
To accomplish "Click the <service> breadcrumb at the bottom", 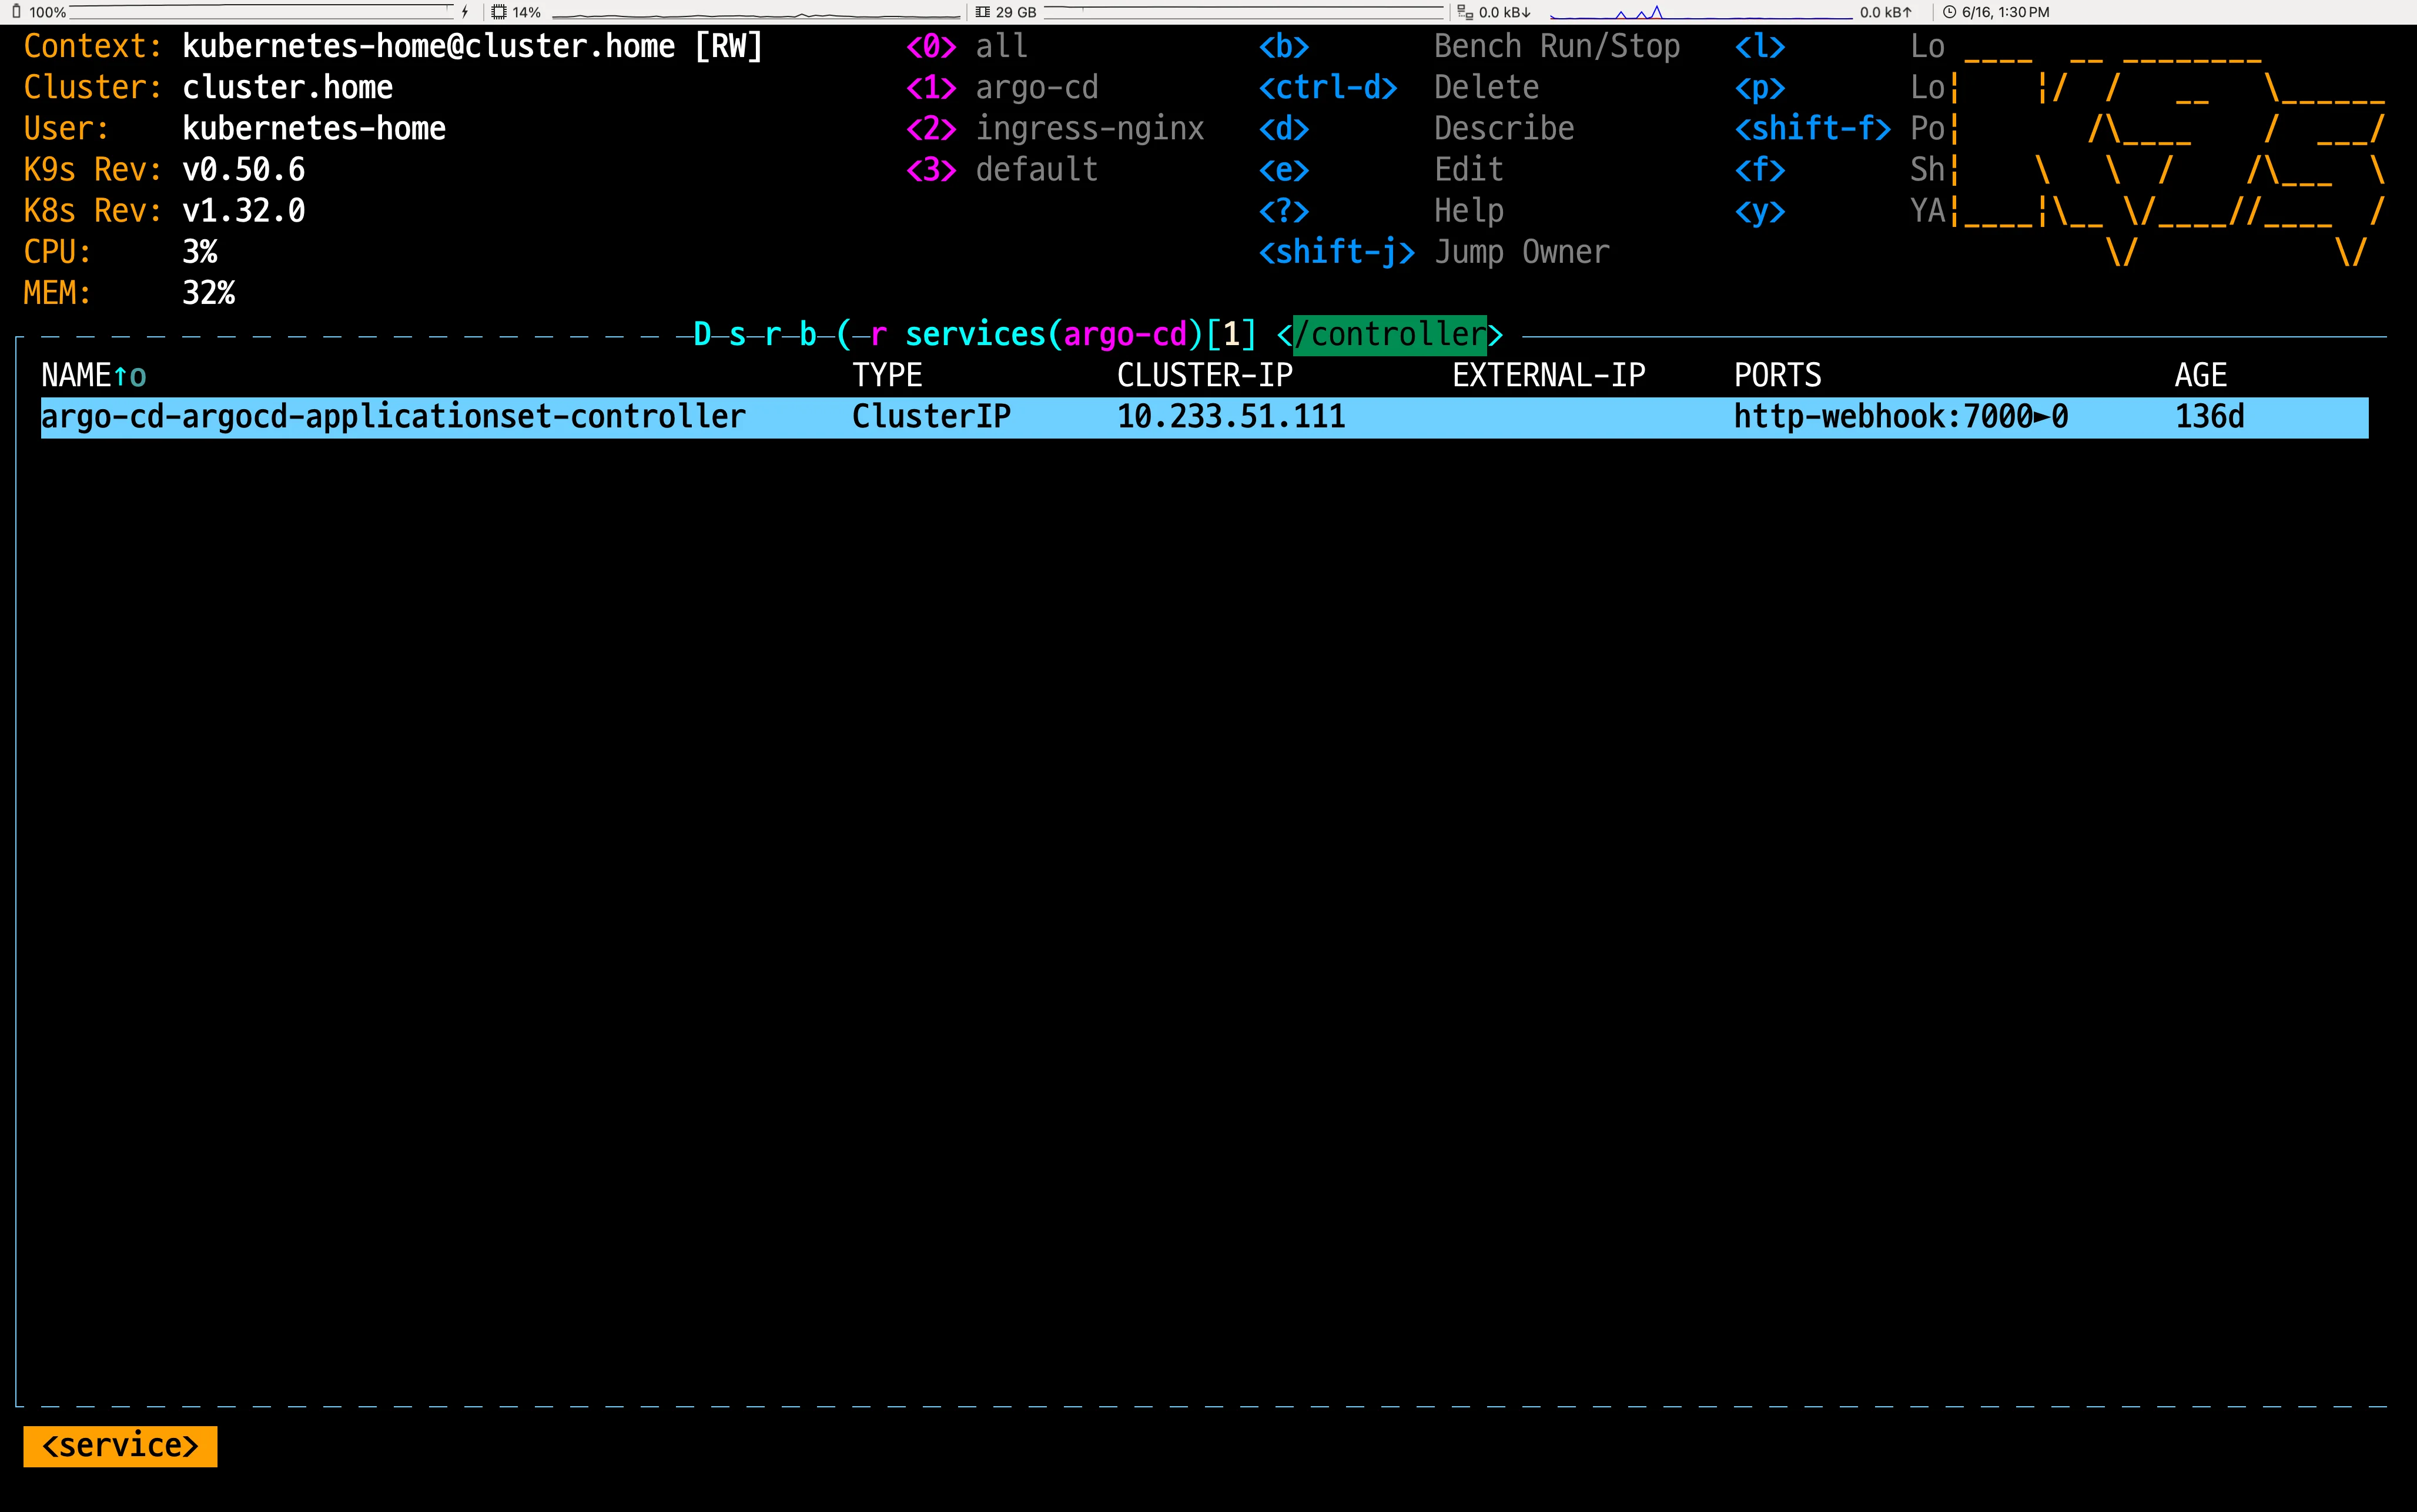I will pyautogui.click(x=120, y=1446).
